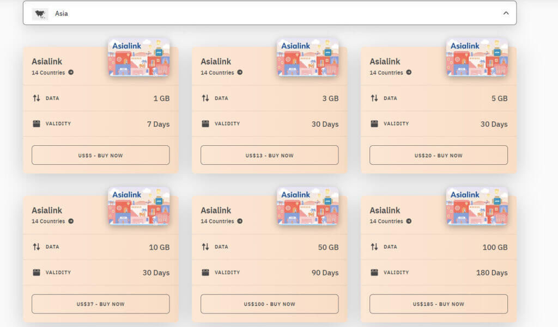Image resolution: width=558 pixels, height=327 pixels.
Task: Click validity calendar icon on 180 Days row
Action: [x=374, y=272]
